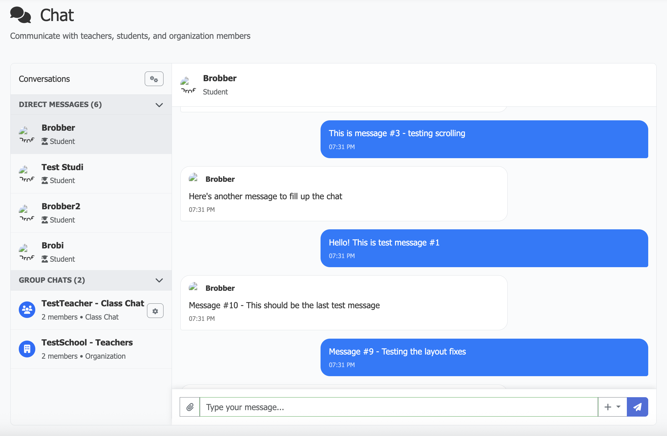Screen dimensions: 667x436
Task: Click the message #3 testing scrolling bubble
Action: pyautogui.click(x=484, y=139)
